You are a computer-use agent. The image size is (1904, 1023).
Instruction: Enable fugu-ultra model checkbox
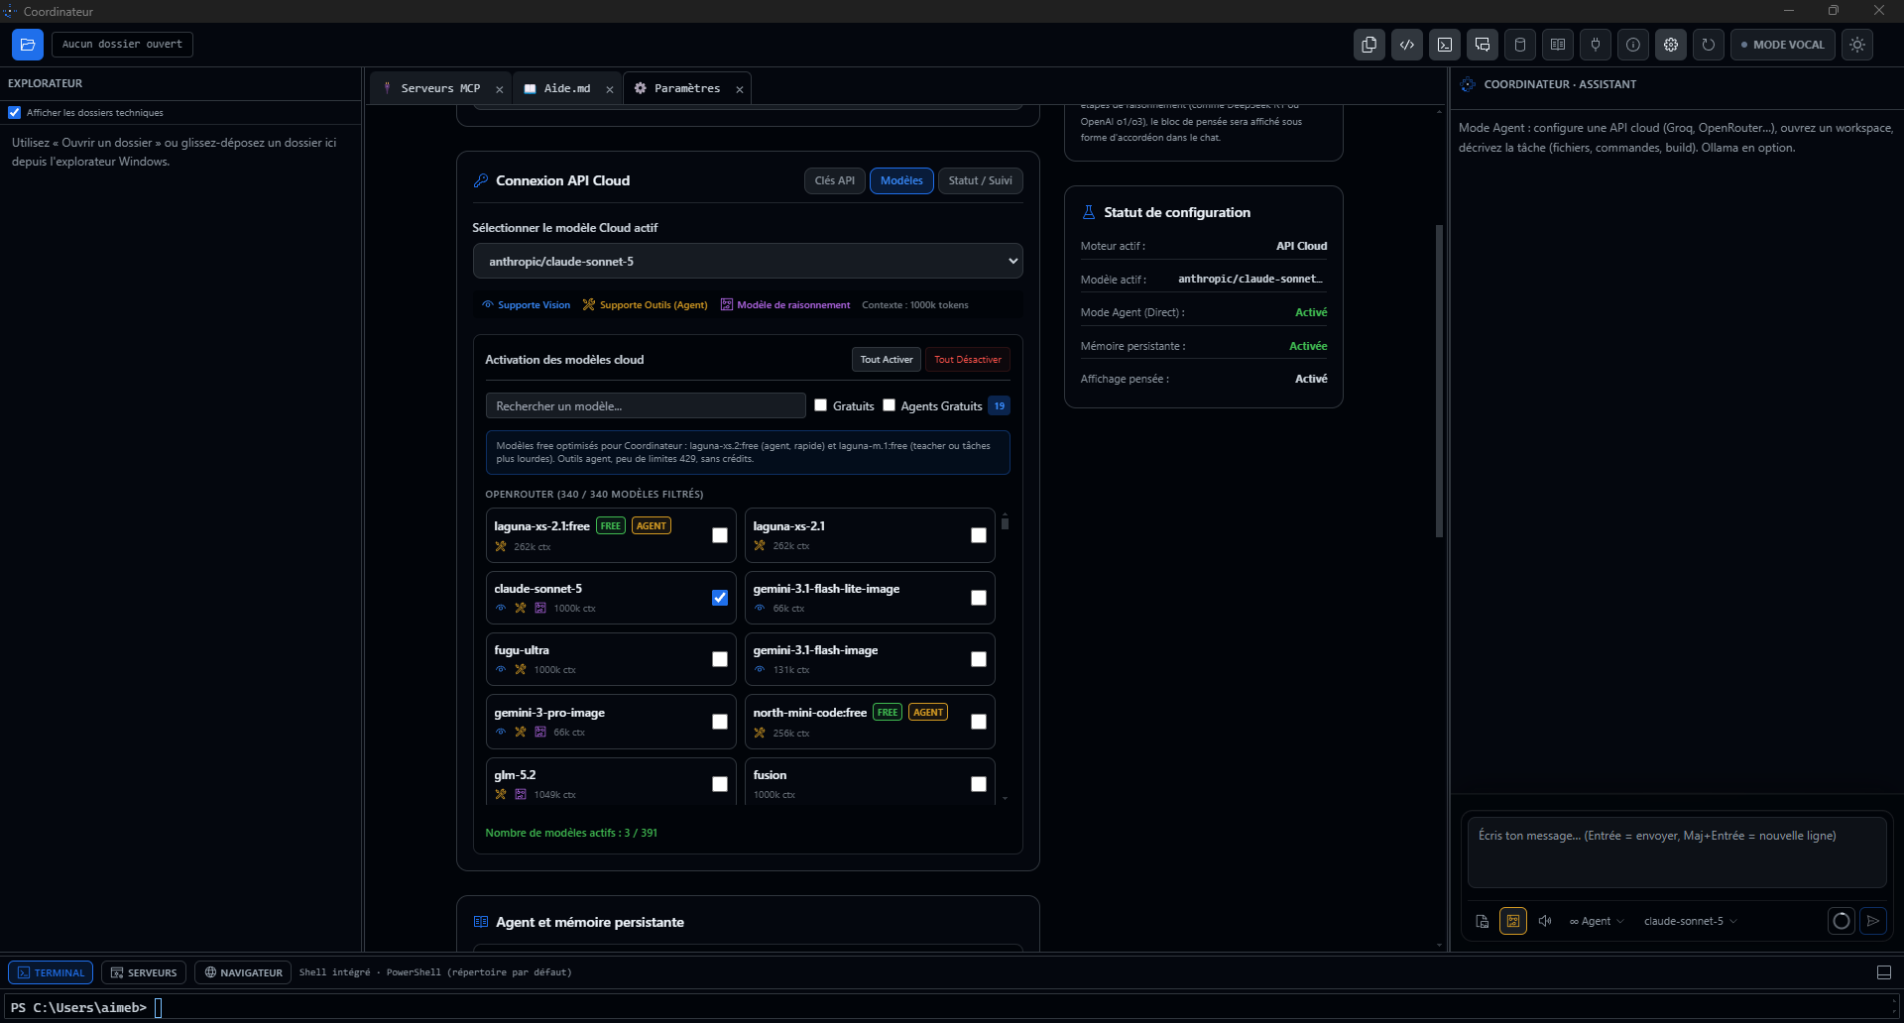[720, 659]
